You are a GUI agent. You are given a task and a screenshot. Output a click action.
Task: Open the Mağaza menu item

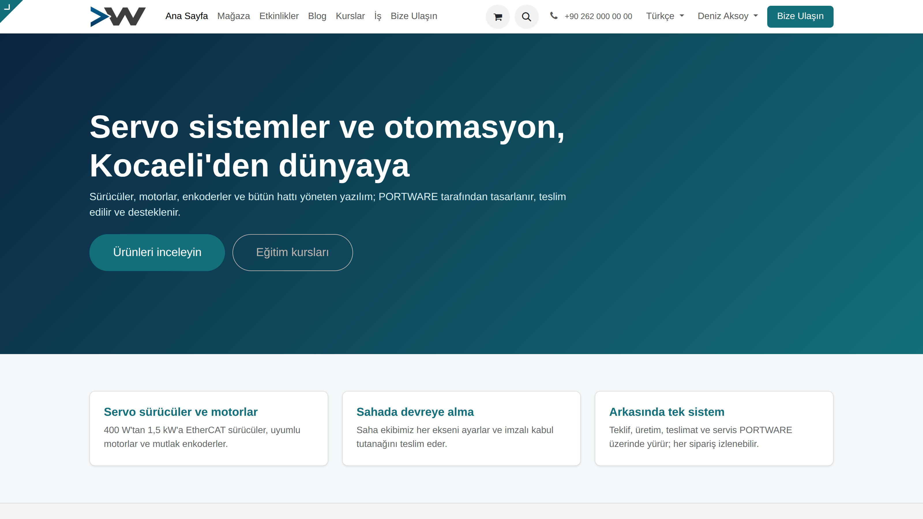(x=234, y=16)
